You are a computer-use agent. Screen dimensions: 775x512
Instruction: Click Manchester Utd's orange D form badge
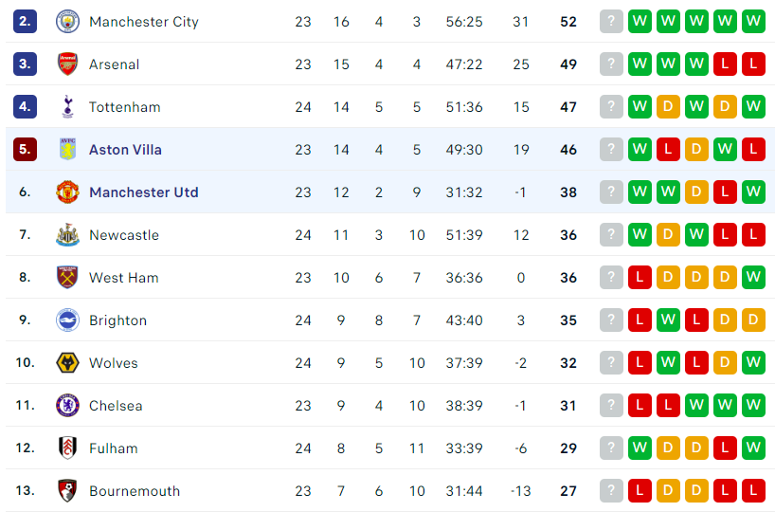point(696,192)
